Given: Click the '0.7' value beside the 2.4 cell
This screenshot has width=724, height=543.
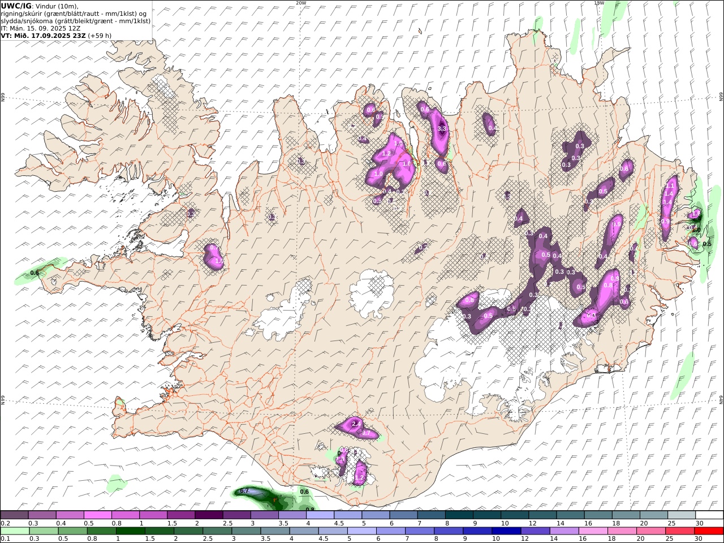Looking at the screenshot, I should [366, 433].
